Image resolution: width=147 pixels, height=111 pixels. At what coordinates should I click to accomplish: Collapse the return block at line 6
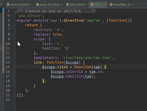point(15,26)
